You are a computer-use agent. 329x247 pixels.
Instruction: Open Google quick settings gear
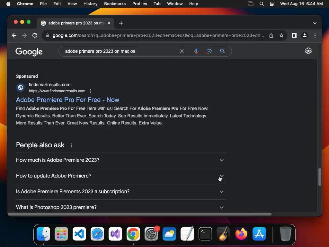(x=308, y=51)
